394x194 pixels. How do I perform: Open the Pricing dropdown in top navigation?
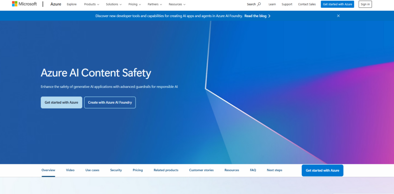pyautogui.click(x=134, y=4)
